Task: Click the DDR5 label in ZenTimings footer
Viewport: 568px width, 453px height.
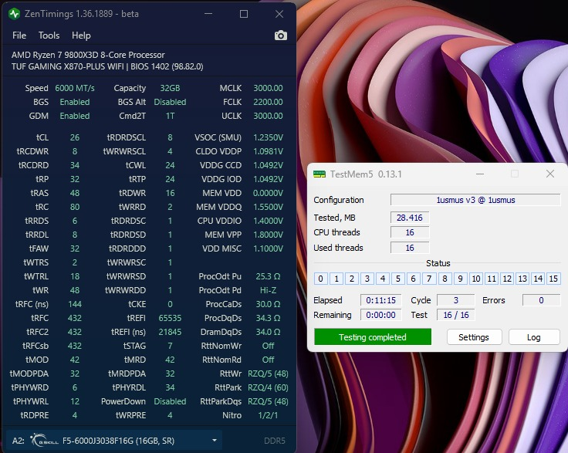Action: click(275, 441)
